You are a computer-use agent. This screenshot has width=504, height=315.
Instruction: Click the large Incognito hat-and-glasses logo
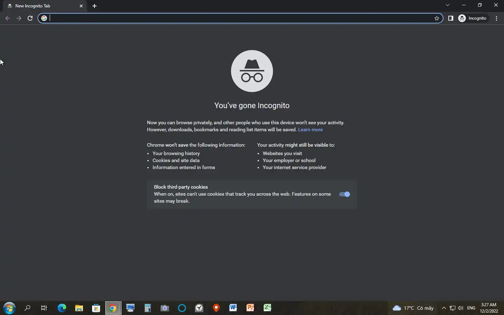pyautogui.click(x=252, y=71)
